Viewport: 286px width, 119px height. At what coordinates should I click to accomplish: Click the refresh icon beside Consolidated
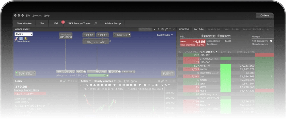coord(15,41)
